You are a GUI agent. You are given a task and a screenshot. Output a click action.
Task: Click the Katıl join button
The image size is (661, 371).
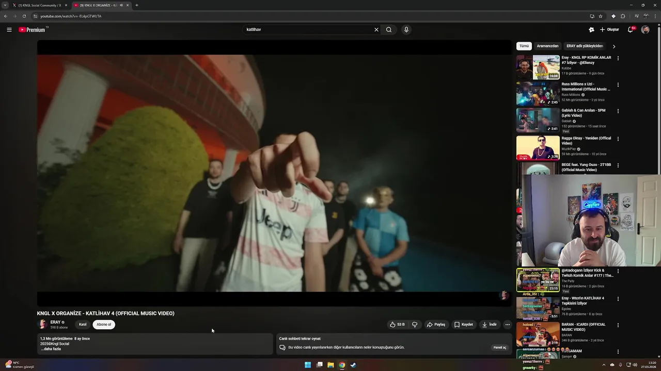pyautogui.click(x=83, y=325)
